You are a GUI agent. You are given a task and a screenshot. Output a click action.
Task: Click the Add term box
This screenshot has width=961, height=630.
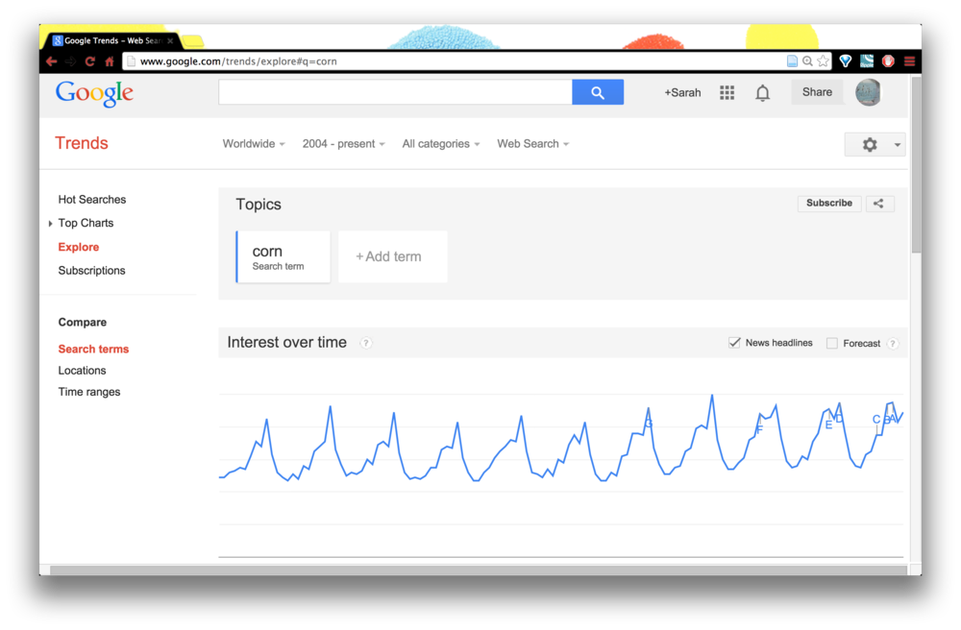pyautogui.click(x=392, y=256)
